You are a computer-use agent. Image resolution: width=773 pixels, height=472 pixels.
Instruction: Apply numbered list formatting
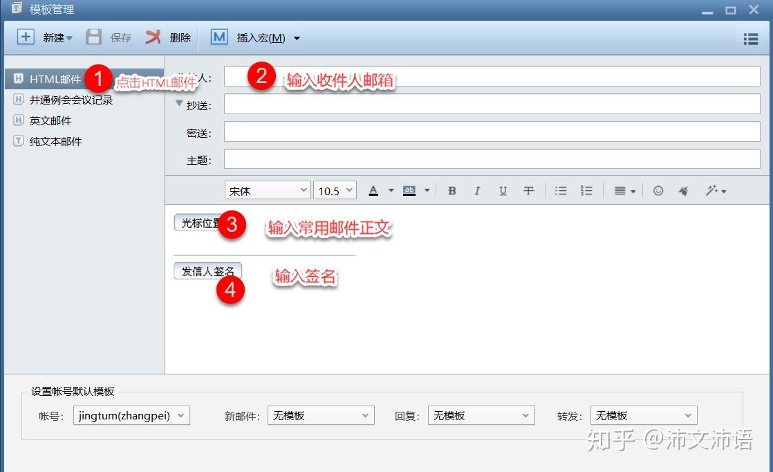click(x=586, y=190)
